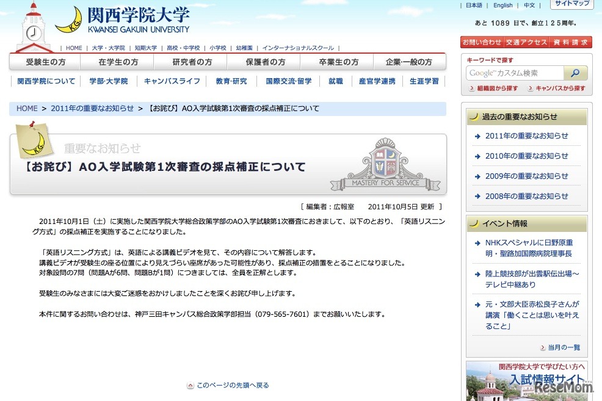Click the 交通アクセス red button
The height and width of the screenshot is (401, 602).
(526, 42)
